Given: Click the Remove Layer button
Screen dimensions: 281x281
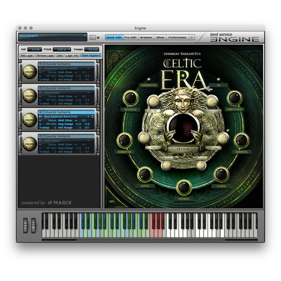Looking at the screenshot, I should pos(45,55).
